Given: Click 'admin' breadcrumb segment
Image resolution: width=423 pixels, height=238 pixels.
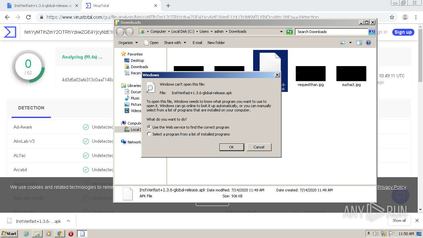Looking at the screenshot, I should [x=219, y=32].
